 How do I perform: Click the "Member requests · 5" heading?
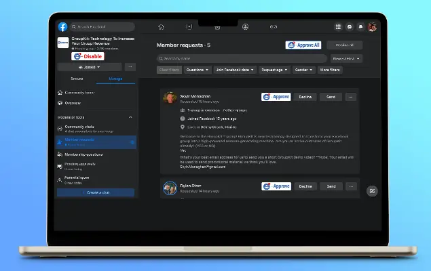click(183, 45)
